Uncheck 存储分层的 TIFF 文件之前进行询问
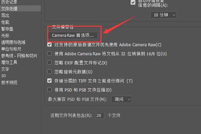The height and width of the screenshot is (134, 201). (x=50, y=81)
